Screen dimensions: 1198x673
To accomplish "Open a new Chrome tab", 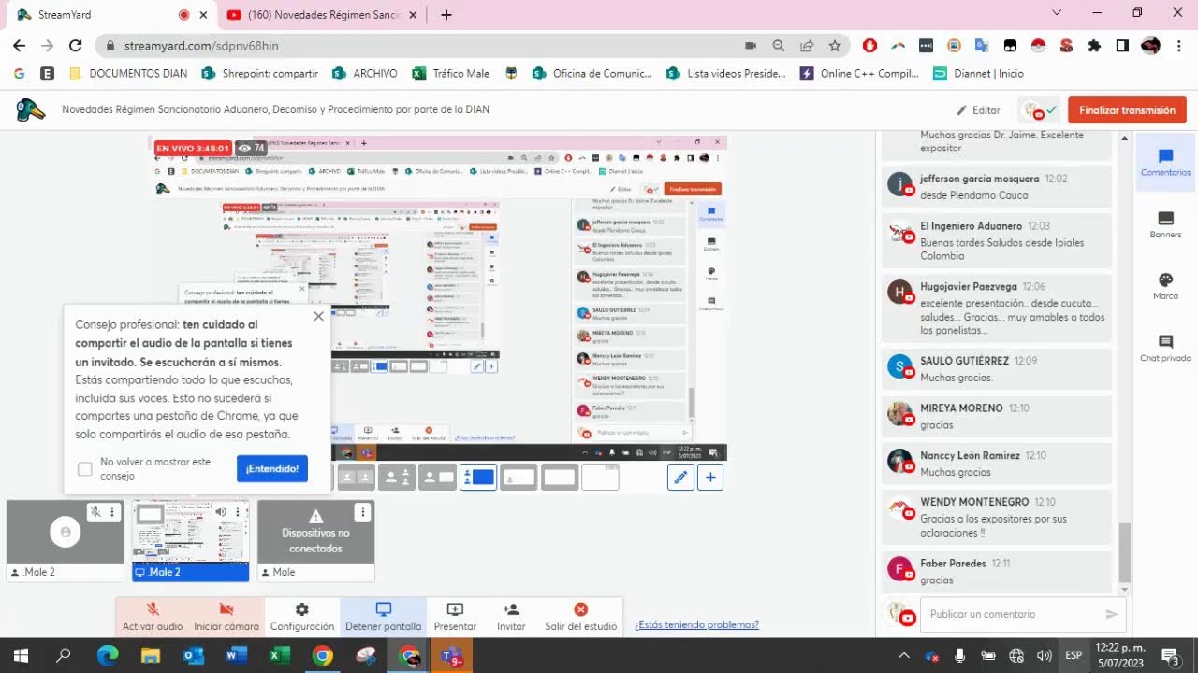I will pyautogui.click(x=446, y=14).
